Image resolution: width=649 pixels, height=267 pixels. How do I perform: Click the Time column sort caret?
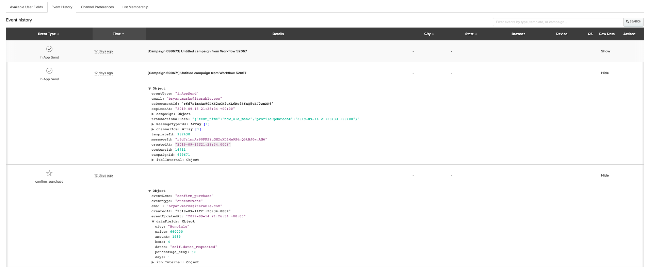(123, 34)
